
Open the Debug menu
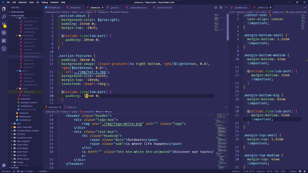click(x=45, y=2)
